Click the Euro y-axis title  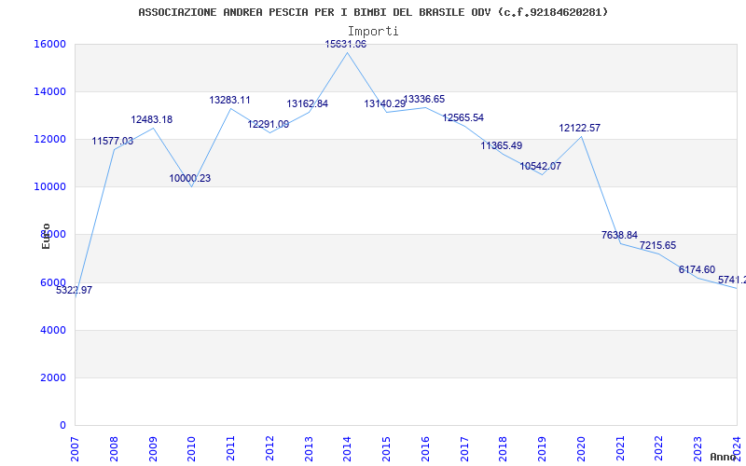click(46, 236)
